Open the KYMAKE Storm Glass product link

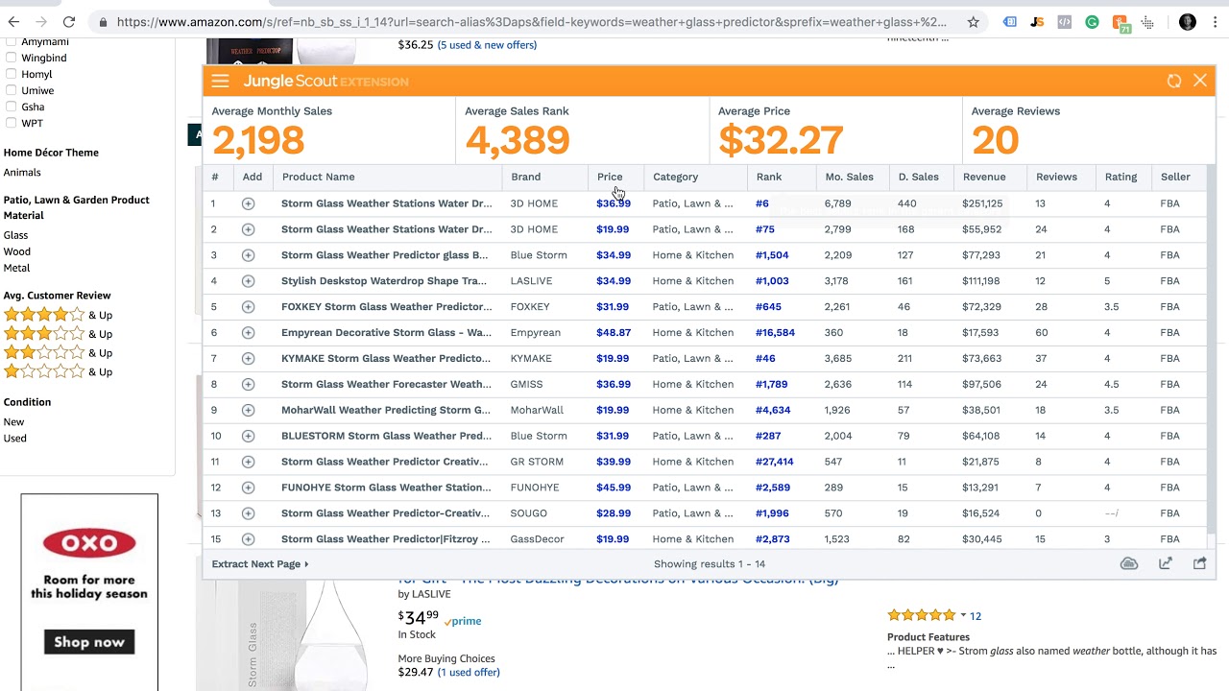pos(386,358)
